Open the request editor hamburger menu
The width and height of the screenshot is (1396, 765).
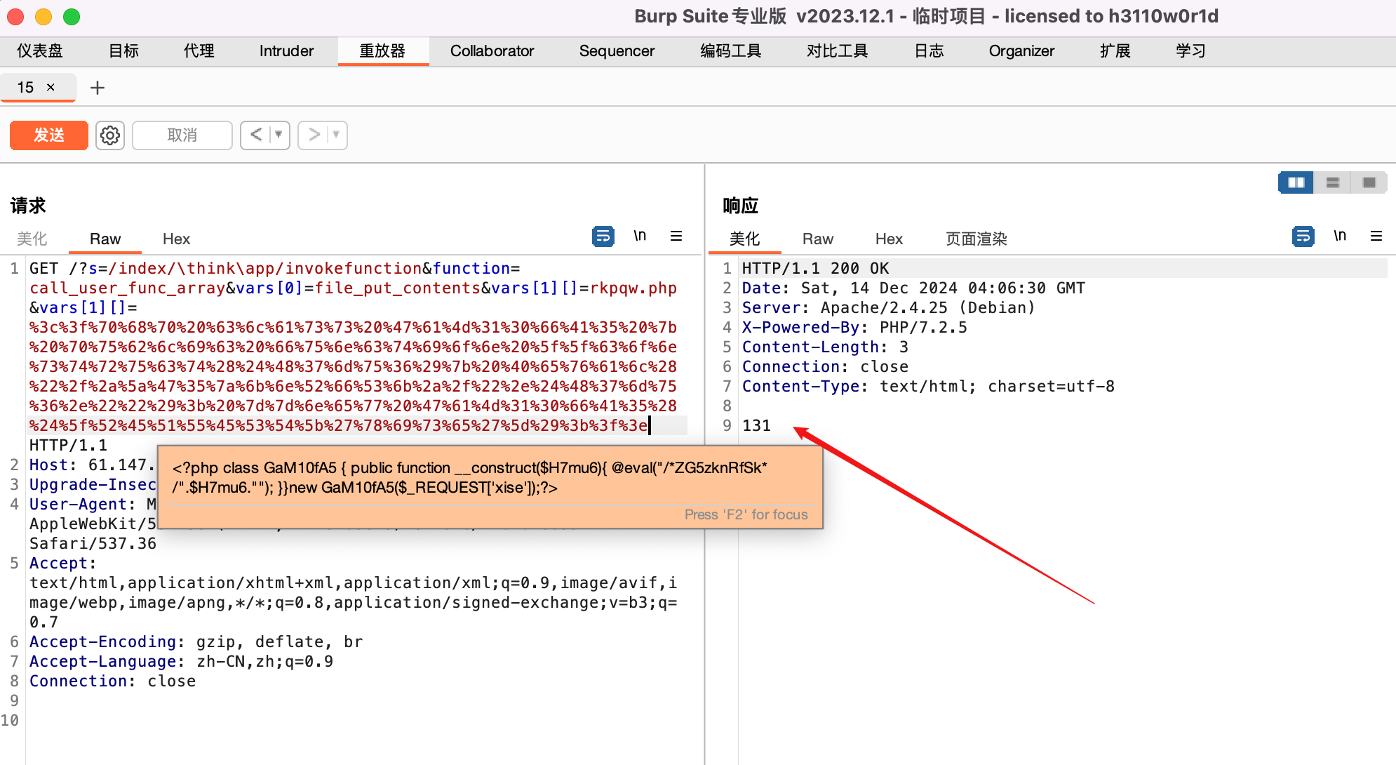click(676, 237)
